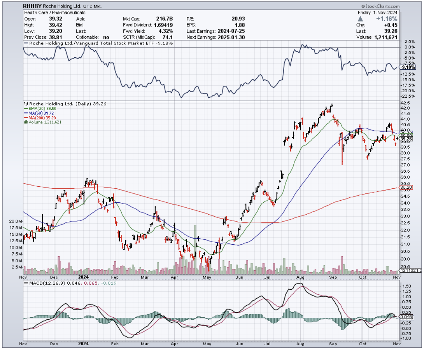Click the red 35.20 MA(200) axis tag

(407, 187)
